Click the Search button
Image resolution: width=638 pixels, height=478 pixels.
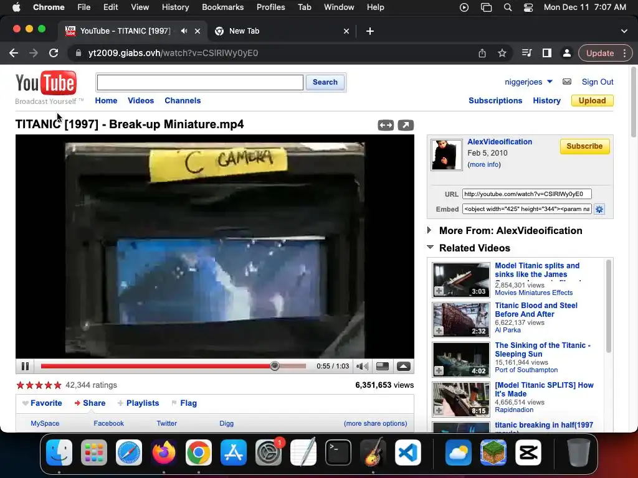325,82
